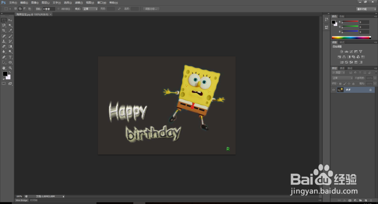This screenshot has height=204, width=378.
Task: Select the Horizontal Type tool
Action: (10, 57)
